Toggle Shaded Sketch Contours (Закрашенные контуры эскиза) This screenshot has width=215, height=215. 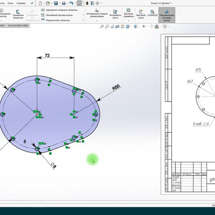click(x=167, y=15)
